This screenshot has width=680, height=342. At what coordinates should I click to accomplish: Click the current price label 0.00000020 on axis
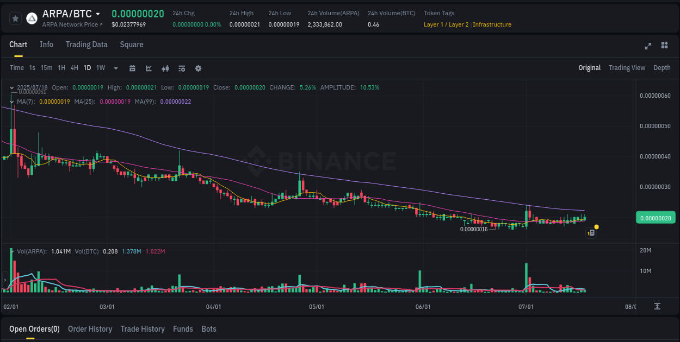[655, 218]
